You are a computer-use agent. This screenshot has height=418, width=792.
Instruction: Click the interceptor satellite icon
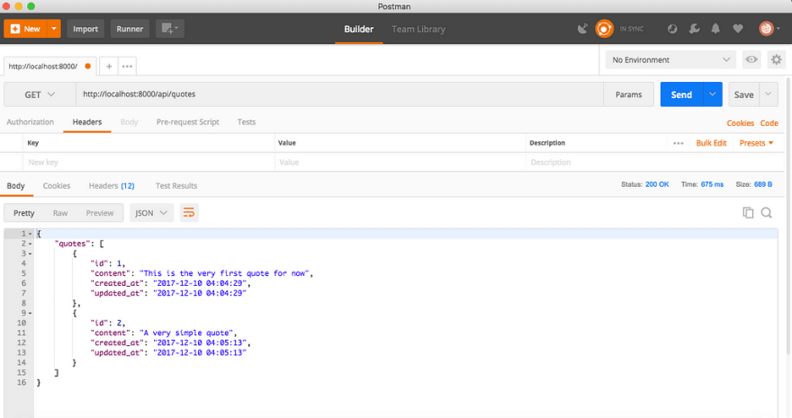582,29
